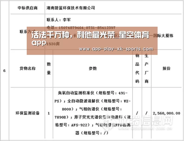Click the '货物名称' column header
The image size is (184, 141).
click(28, 69)
